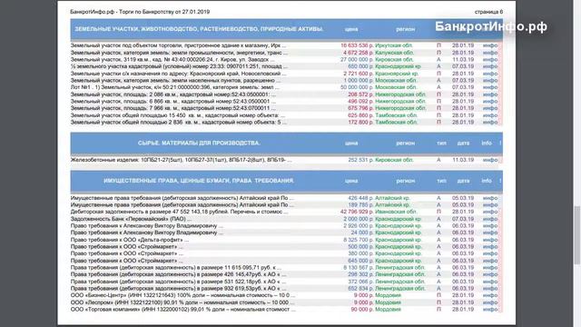
Task: Click the date '11.03.19' in Железобетонные изделия row
Action: click(463, 160)
